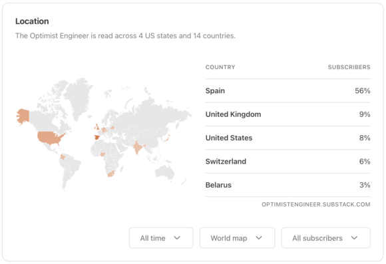This screenshot has height=264, width=386.
Task: Select the Belarus row
Action: [288, 185]
